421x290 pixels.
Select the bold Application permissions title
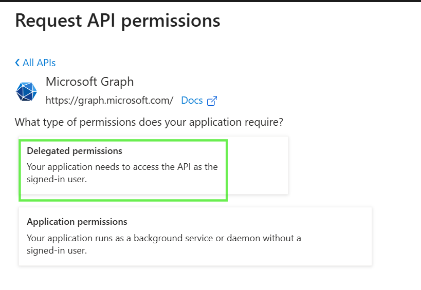(x=77, y=222)
